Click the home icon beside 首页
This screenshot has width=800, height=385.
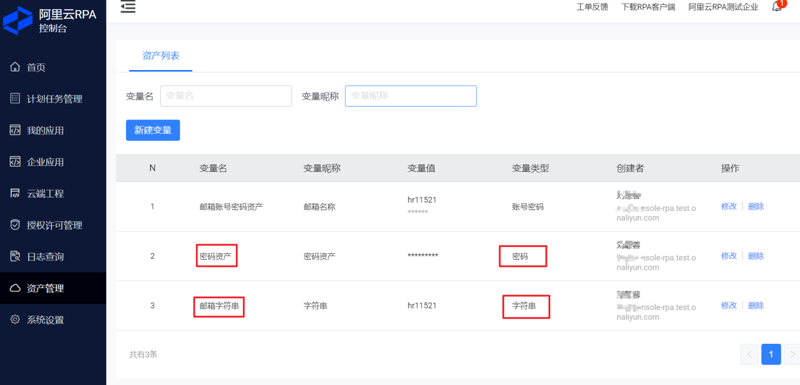click(15, 67)
